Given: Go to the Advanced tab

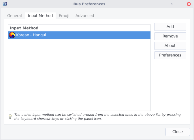Looking at the screenshot, I should click(85, 16).
